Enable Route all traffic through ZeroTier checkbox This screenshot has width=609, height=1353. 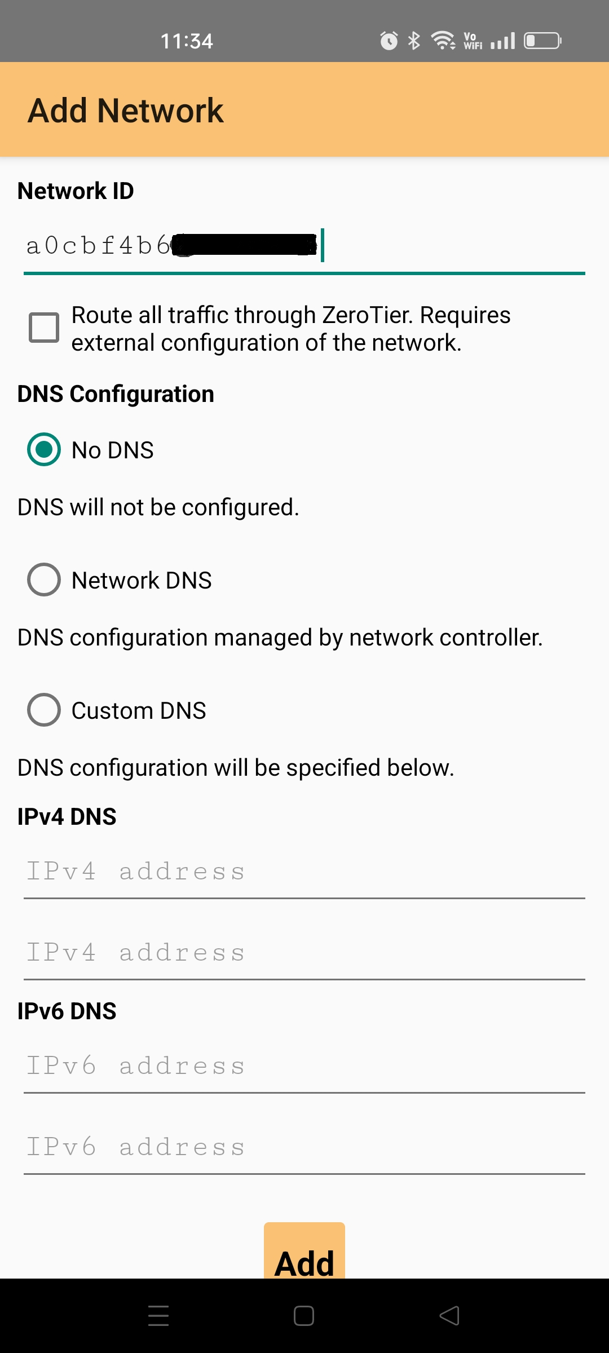click(44, 328)
